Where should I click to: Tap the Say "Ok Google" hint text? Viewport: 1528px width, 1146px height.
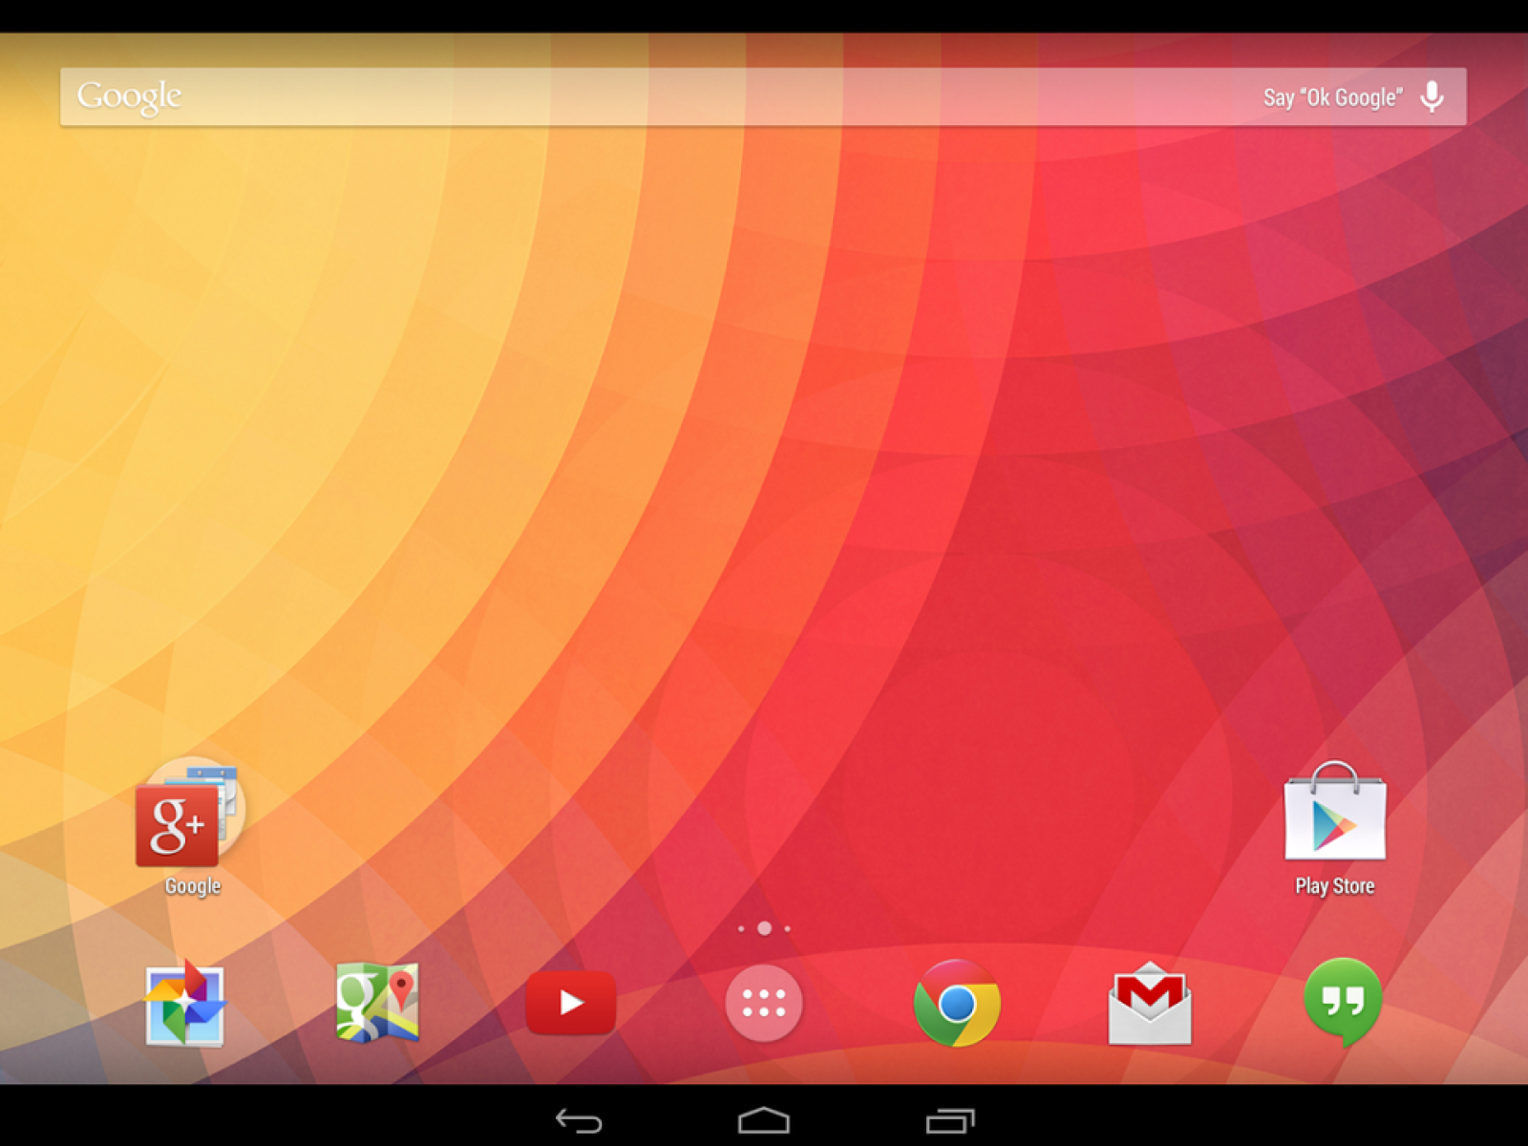tap(1332, 97)
